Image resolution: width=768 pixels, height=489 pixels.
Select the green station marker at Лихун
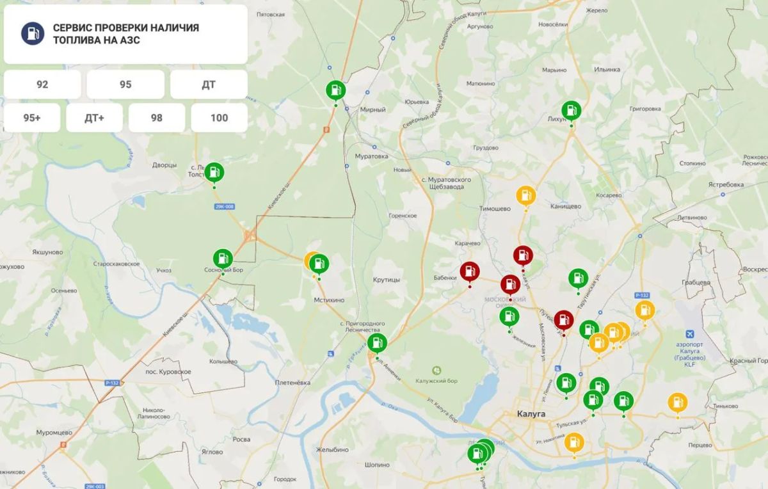571,111
